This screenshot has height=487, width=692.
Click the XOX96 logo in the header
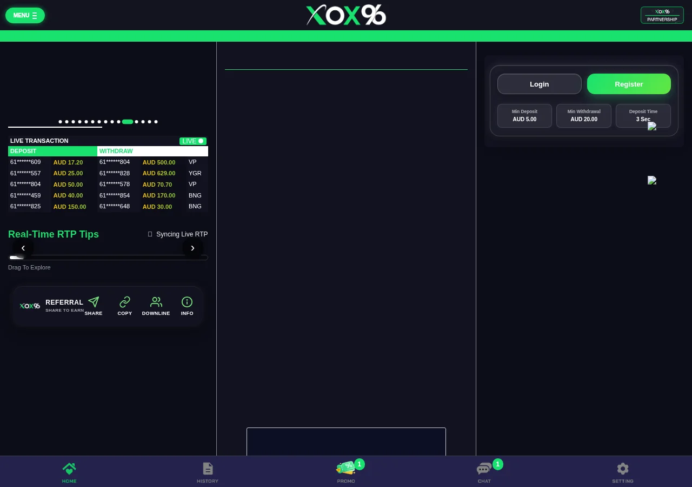click(346, 15)
